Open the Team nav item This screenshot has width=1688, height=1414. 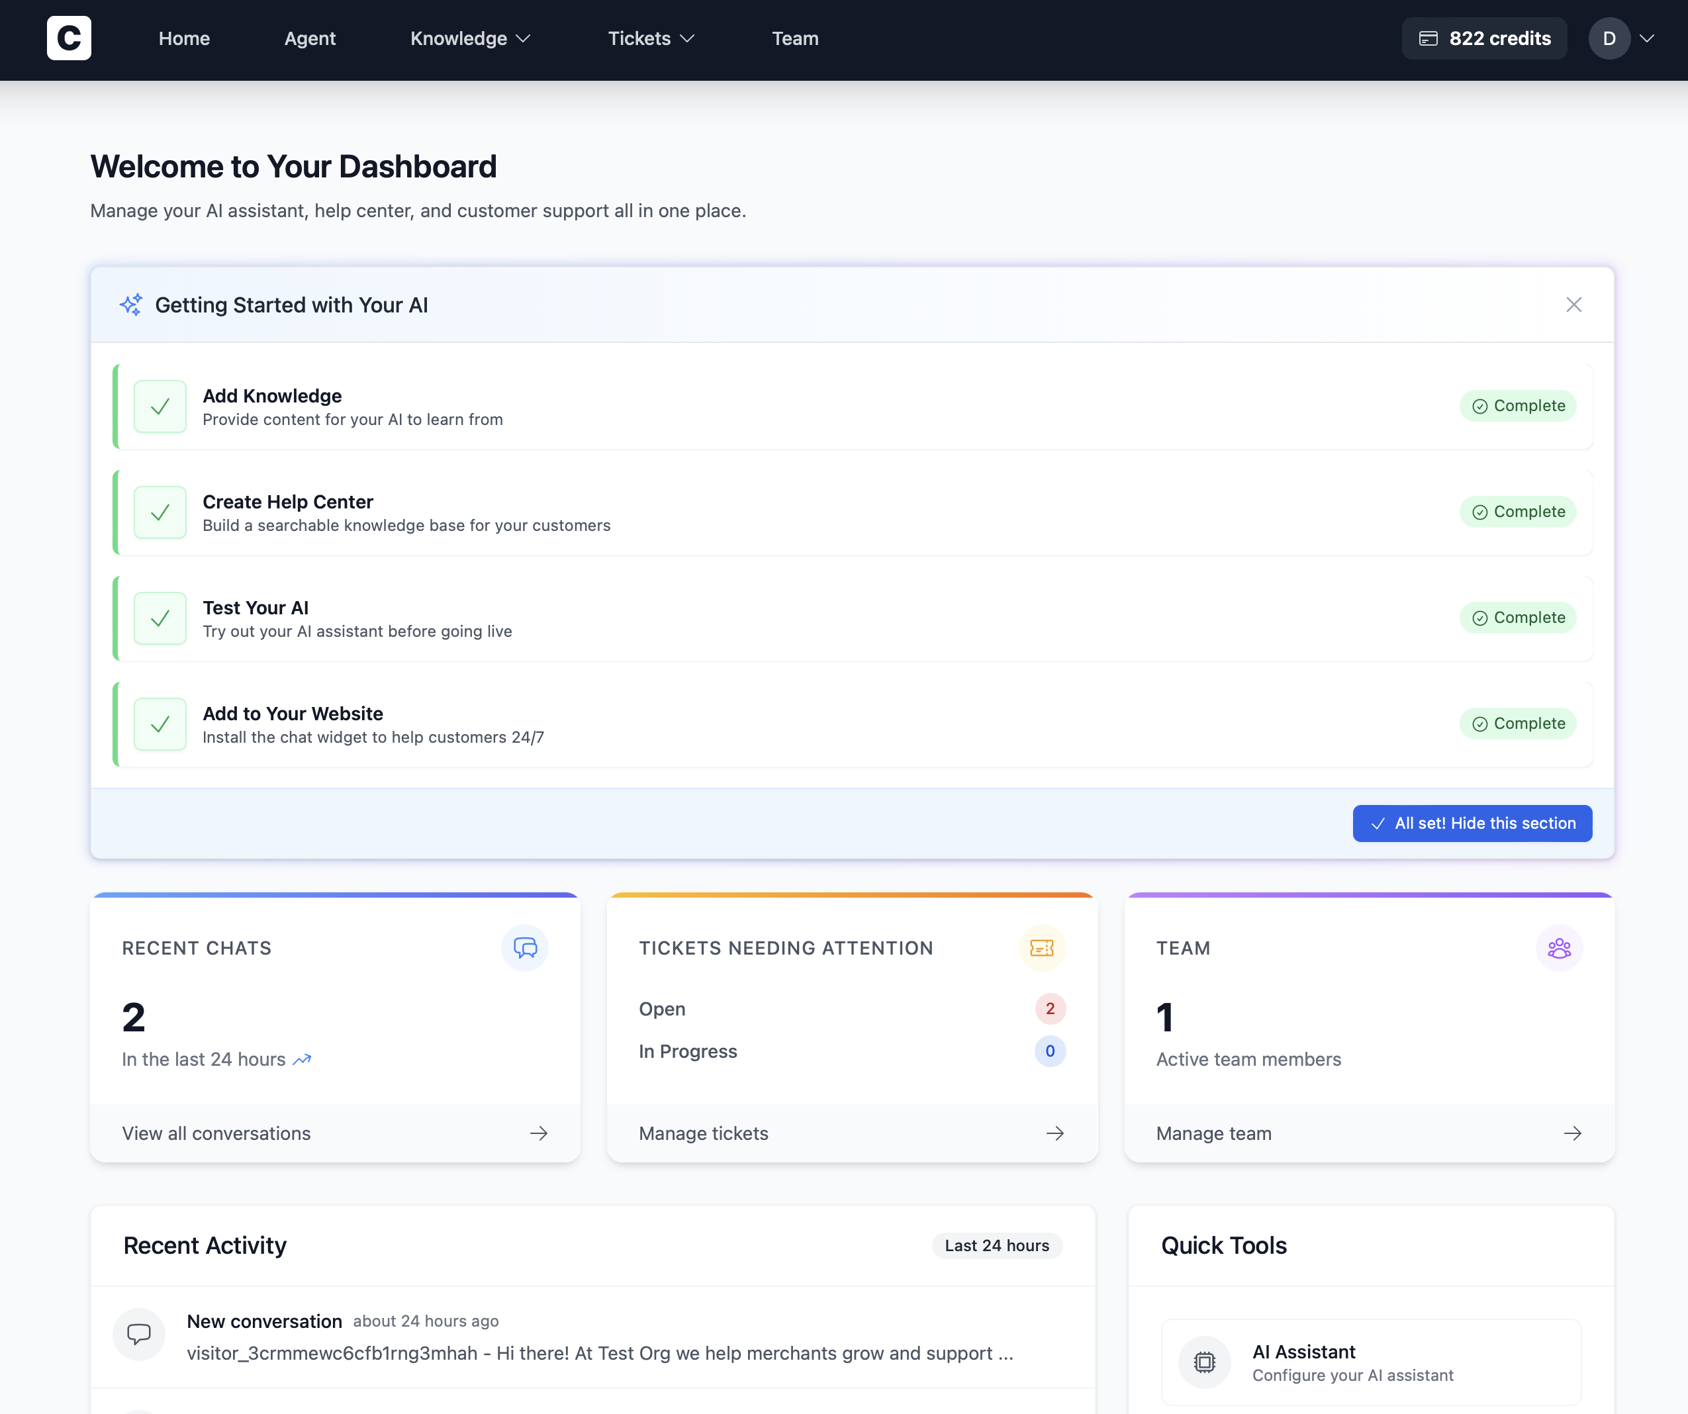click(794, 38)
